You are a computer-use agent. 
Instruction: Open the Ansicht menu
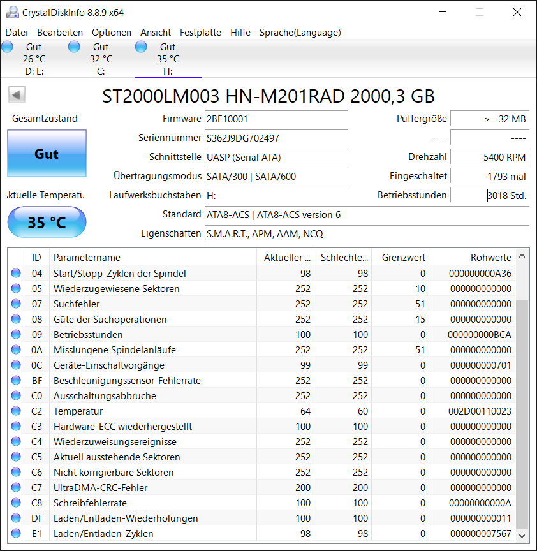[156, 33]
